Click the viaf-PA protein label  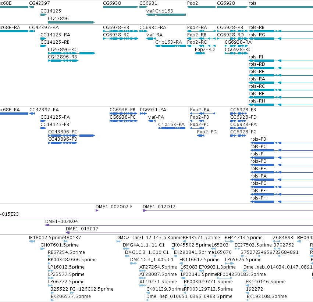click(x=156, y=117)
